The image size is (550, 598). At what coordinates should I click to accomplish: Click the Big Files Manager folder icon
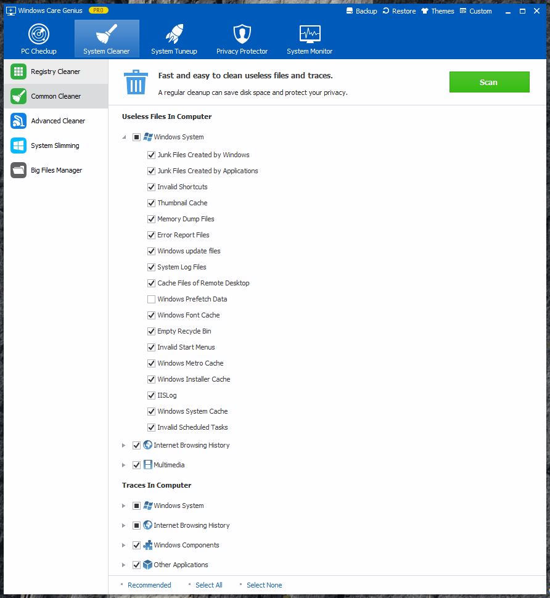click(x=18, y=170)
